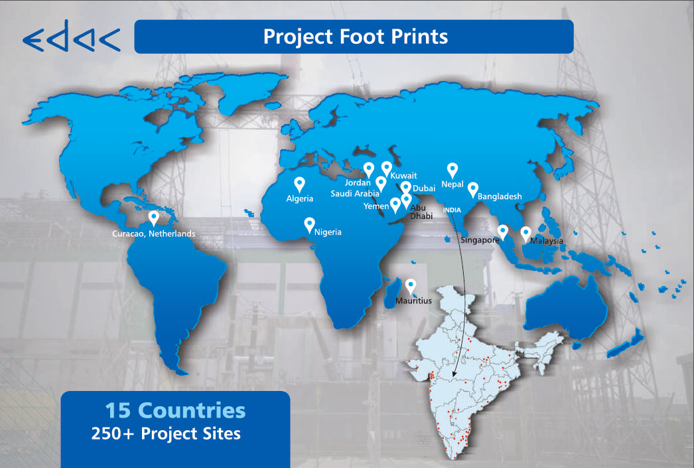Click the Jordan location pin

[x=369, y=170]
